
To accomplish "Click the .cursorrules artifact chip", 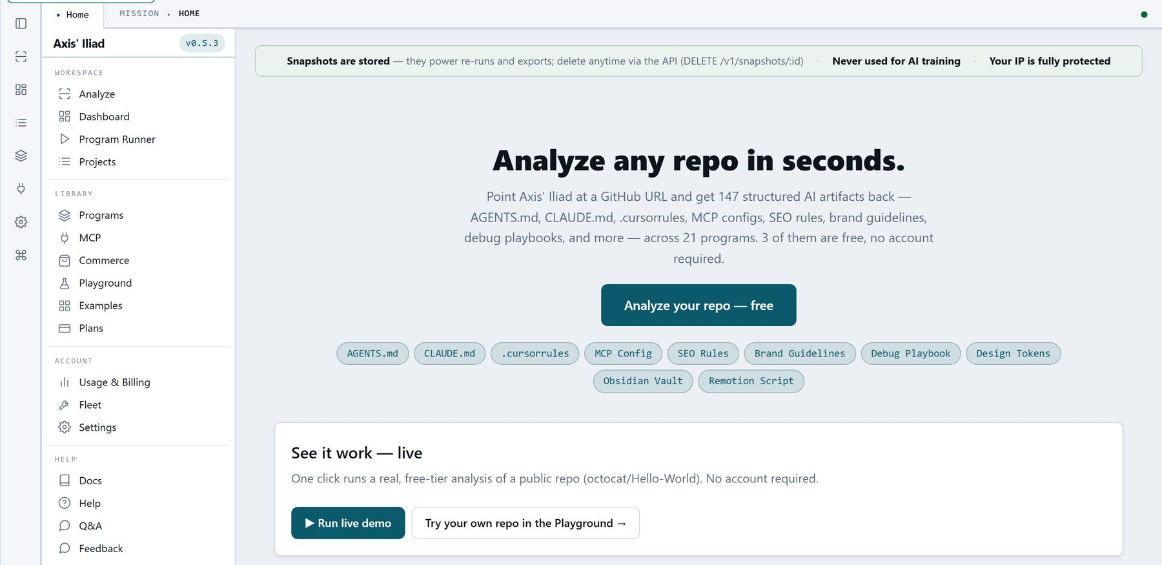I will (535, 353).
